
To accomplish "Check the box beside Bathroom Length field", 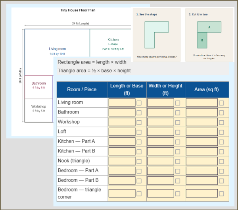I will point(139,113).
